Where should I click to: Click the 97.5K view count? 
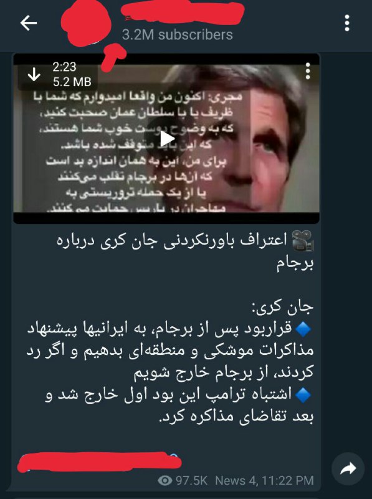click(x=191, y=480)
